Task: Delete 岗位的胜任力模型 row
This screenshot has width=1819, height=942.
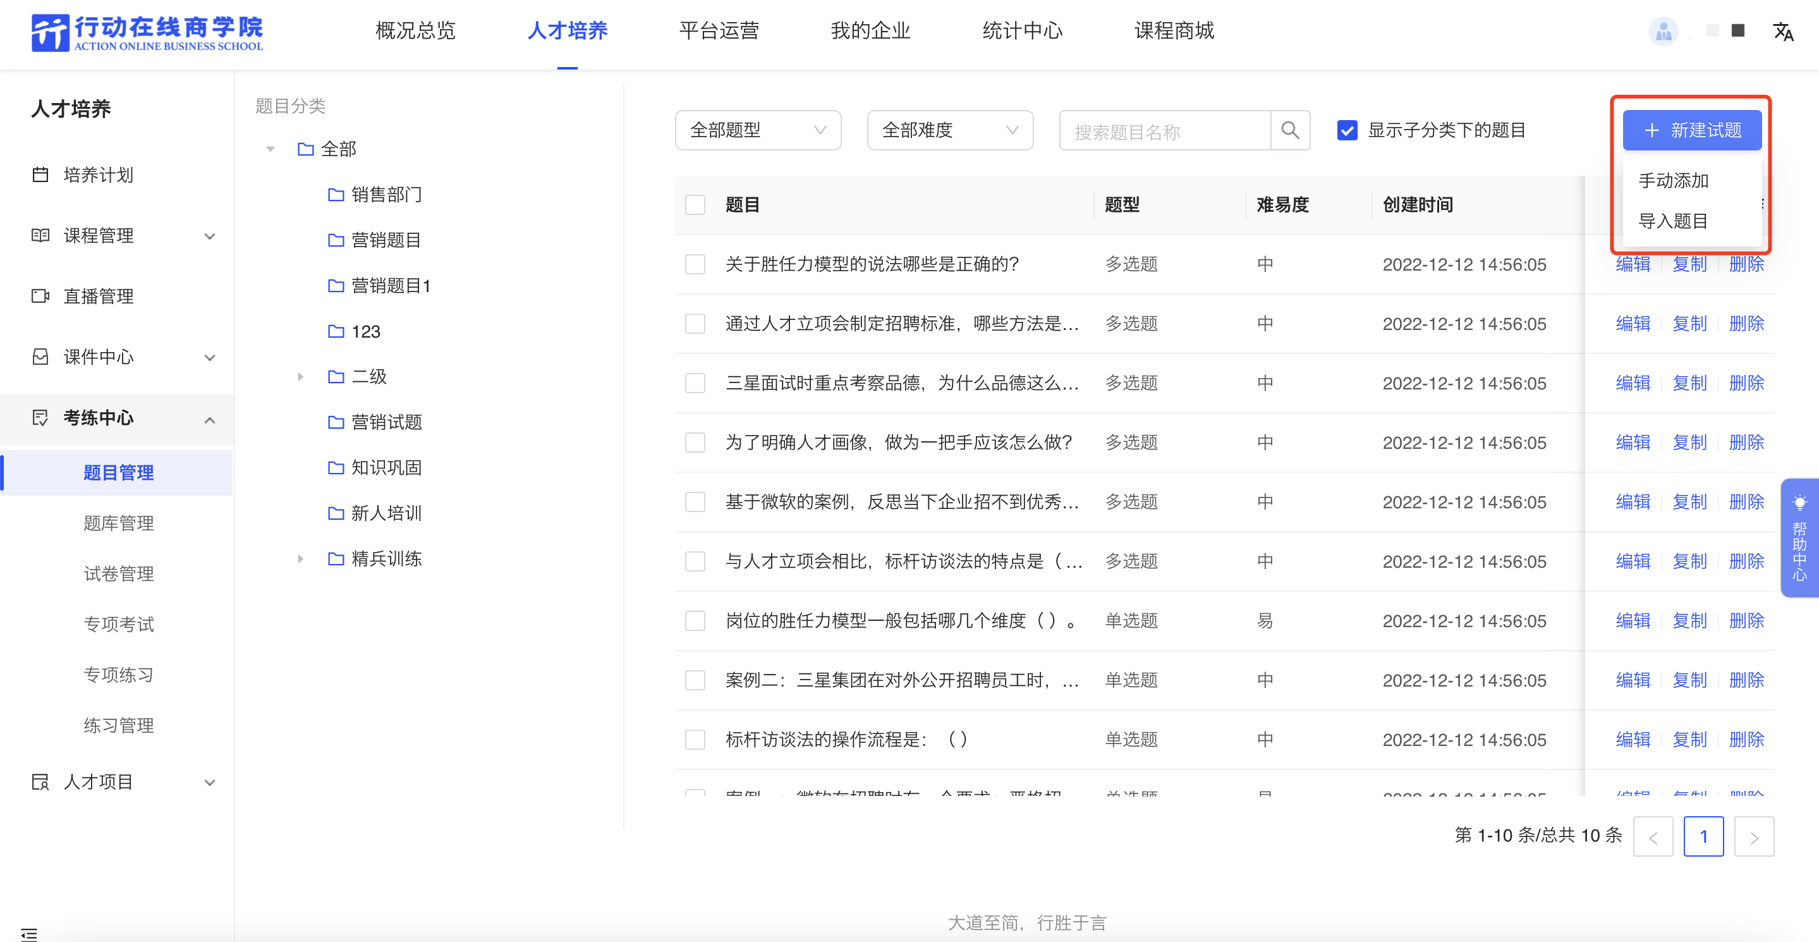Action: pos(1746,621)
